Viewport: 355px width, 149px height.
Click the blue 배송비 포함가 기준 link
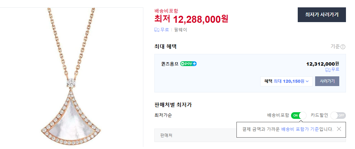[300, 129]
